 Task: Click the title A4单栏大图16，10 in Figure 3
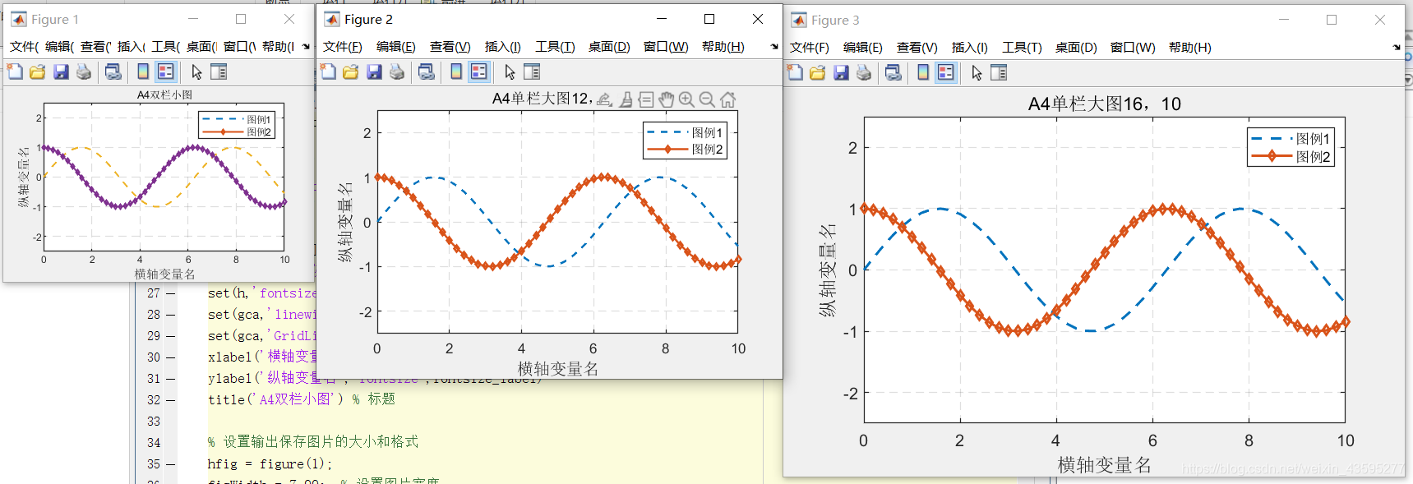pyautogui.click(x=1105, y=104)
